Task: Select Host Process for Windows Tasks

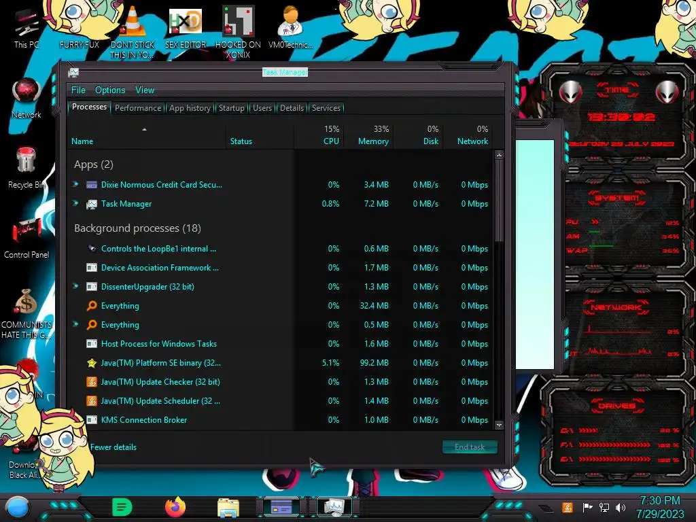Action: 281,343
